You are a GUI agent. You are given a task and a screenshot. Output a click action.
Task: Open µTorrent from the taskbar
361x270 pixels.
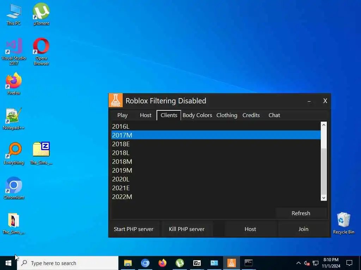[179, 263]
